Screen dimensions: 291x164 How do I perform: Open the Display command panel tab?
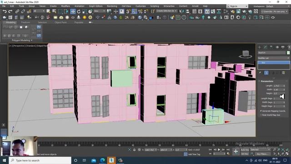(283, 47)
